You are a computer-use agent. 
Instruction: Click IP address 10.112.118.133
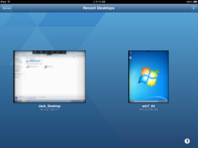(148, 110)
